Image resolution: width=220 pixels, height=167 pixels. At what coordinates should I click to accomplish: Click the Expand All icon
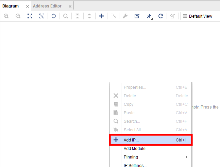pos(89,16)
